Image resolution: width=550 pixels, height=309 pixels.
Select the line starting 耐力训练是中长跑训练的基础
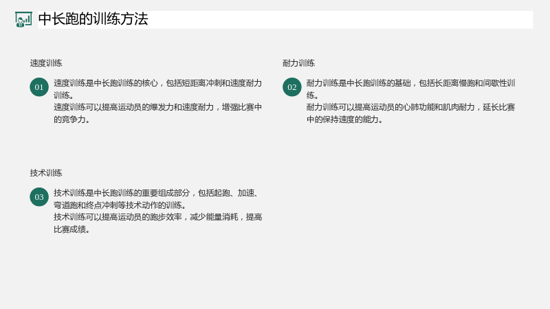click(x=410, y=83)
